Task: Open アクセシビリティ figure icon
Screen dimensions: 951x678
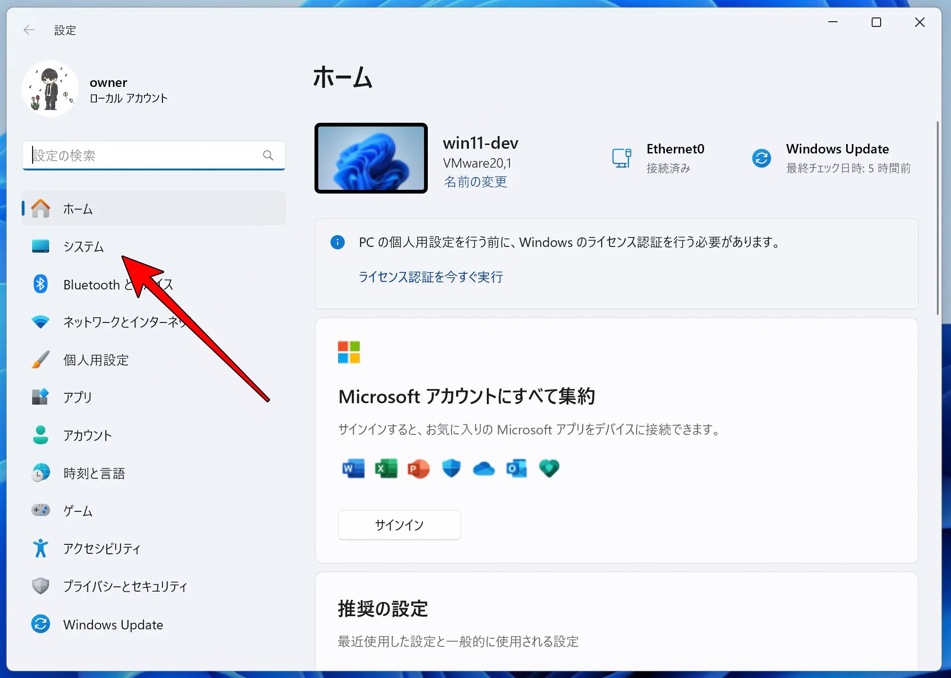Action: [x=41, y=548]
